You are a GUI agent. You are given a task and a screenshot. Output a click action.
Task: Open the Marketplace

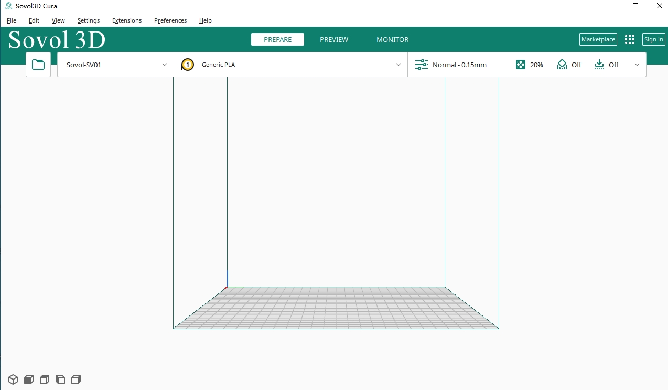(x=598, y=39)
